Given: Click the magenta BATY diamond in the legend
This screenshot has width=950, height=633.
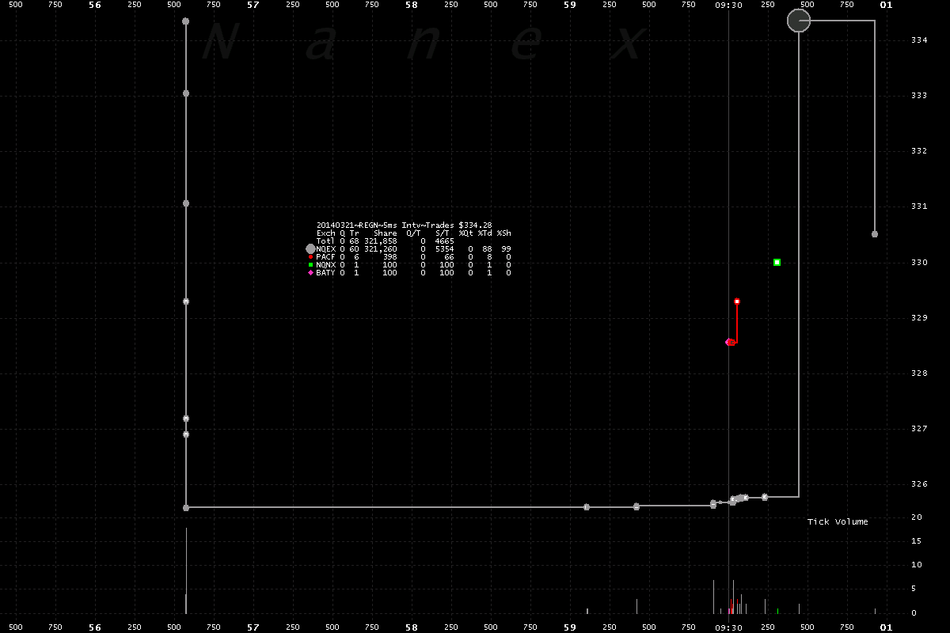Looking at the screenshot, I should pyautogui.click(x=310, y=273).
